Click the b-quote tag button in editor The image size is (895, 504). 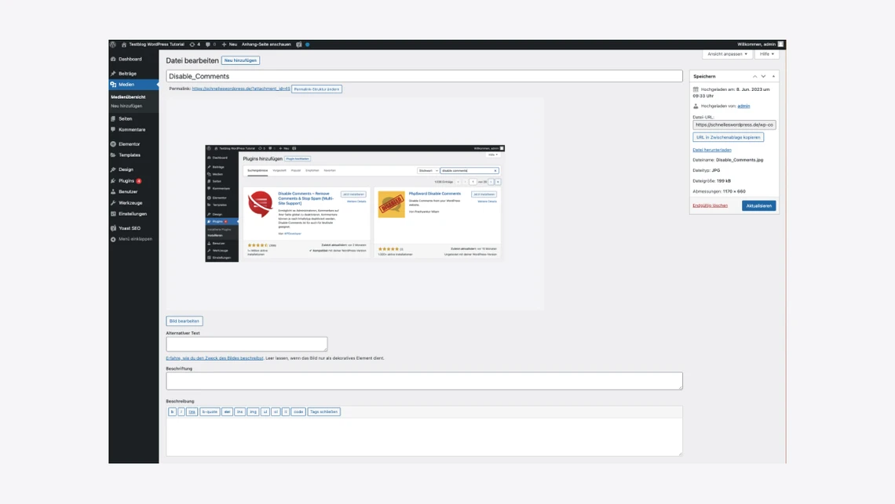[x=210, y=412]
